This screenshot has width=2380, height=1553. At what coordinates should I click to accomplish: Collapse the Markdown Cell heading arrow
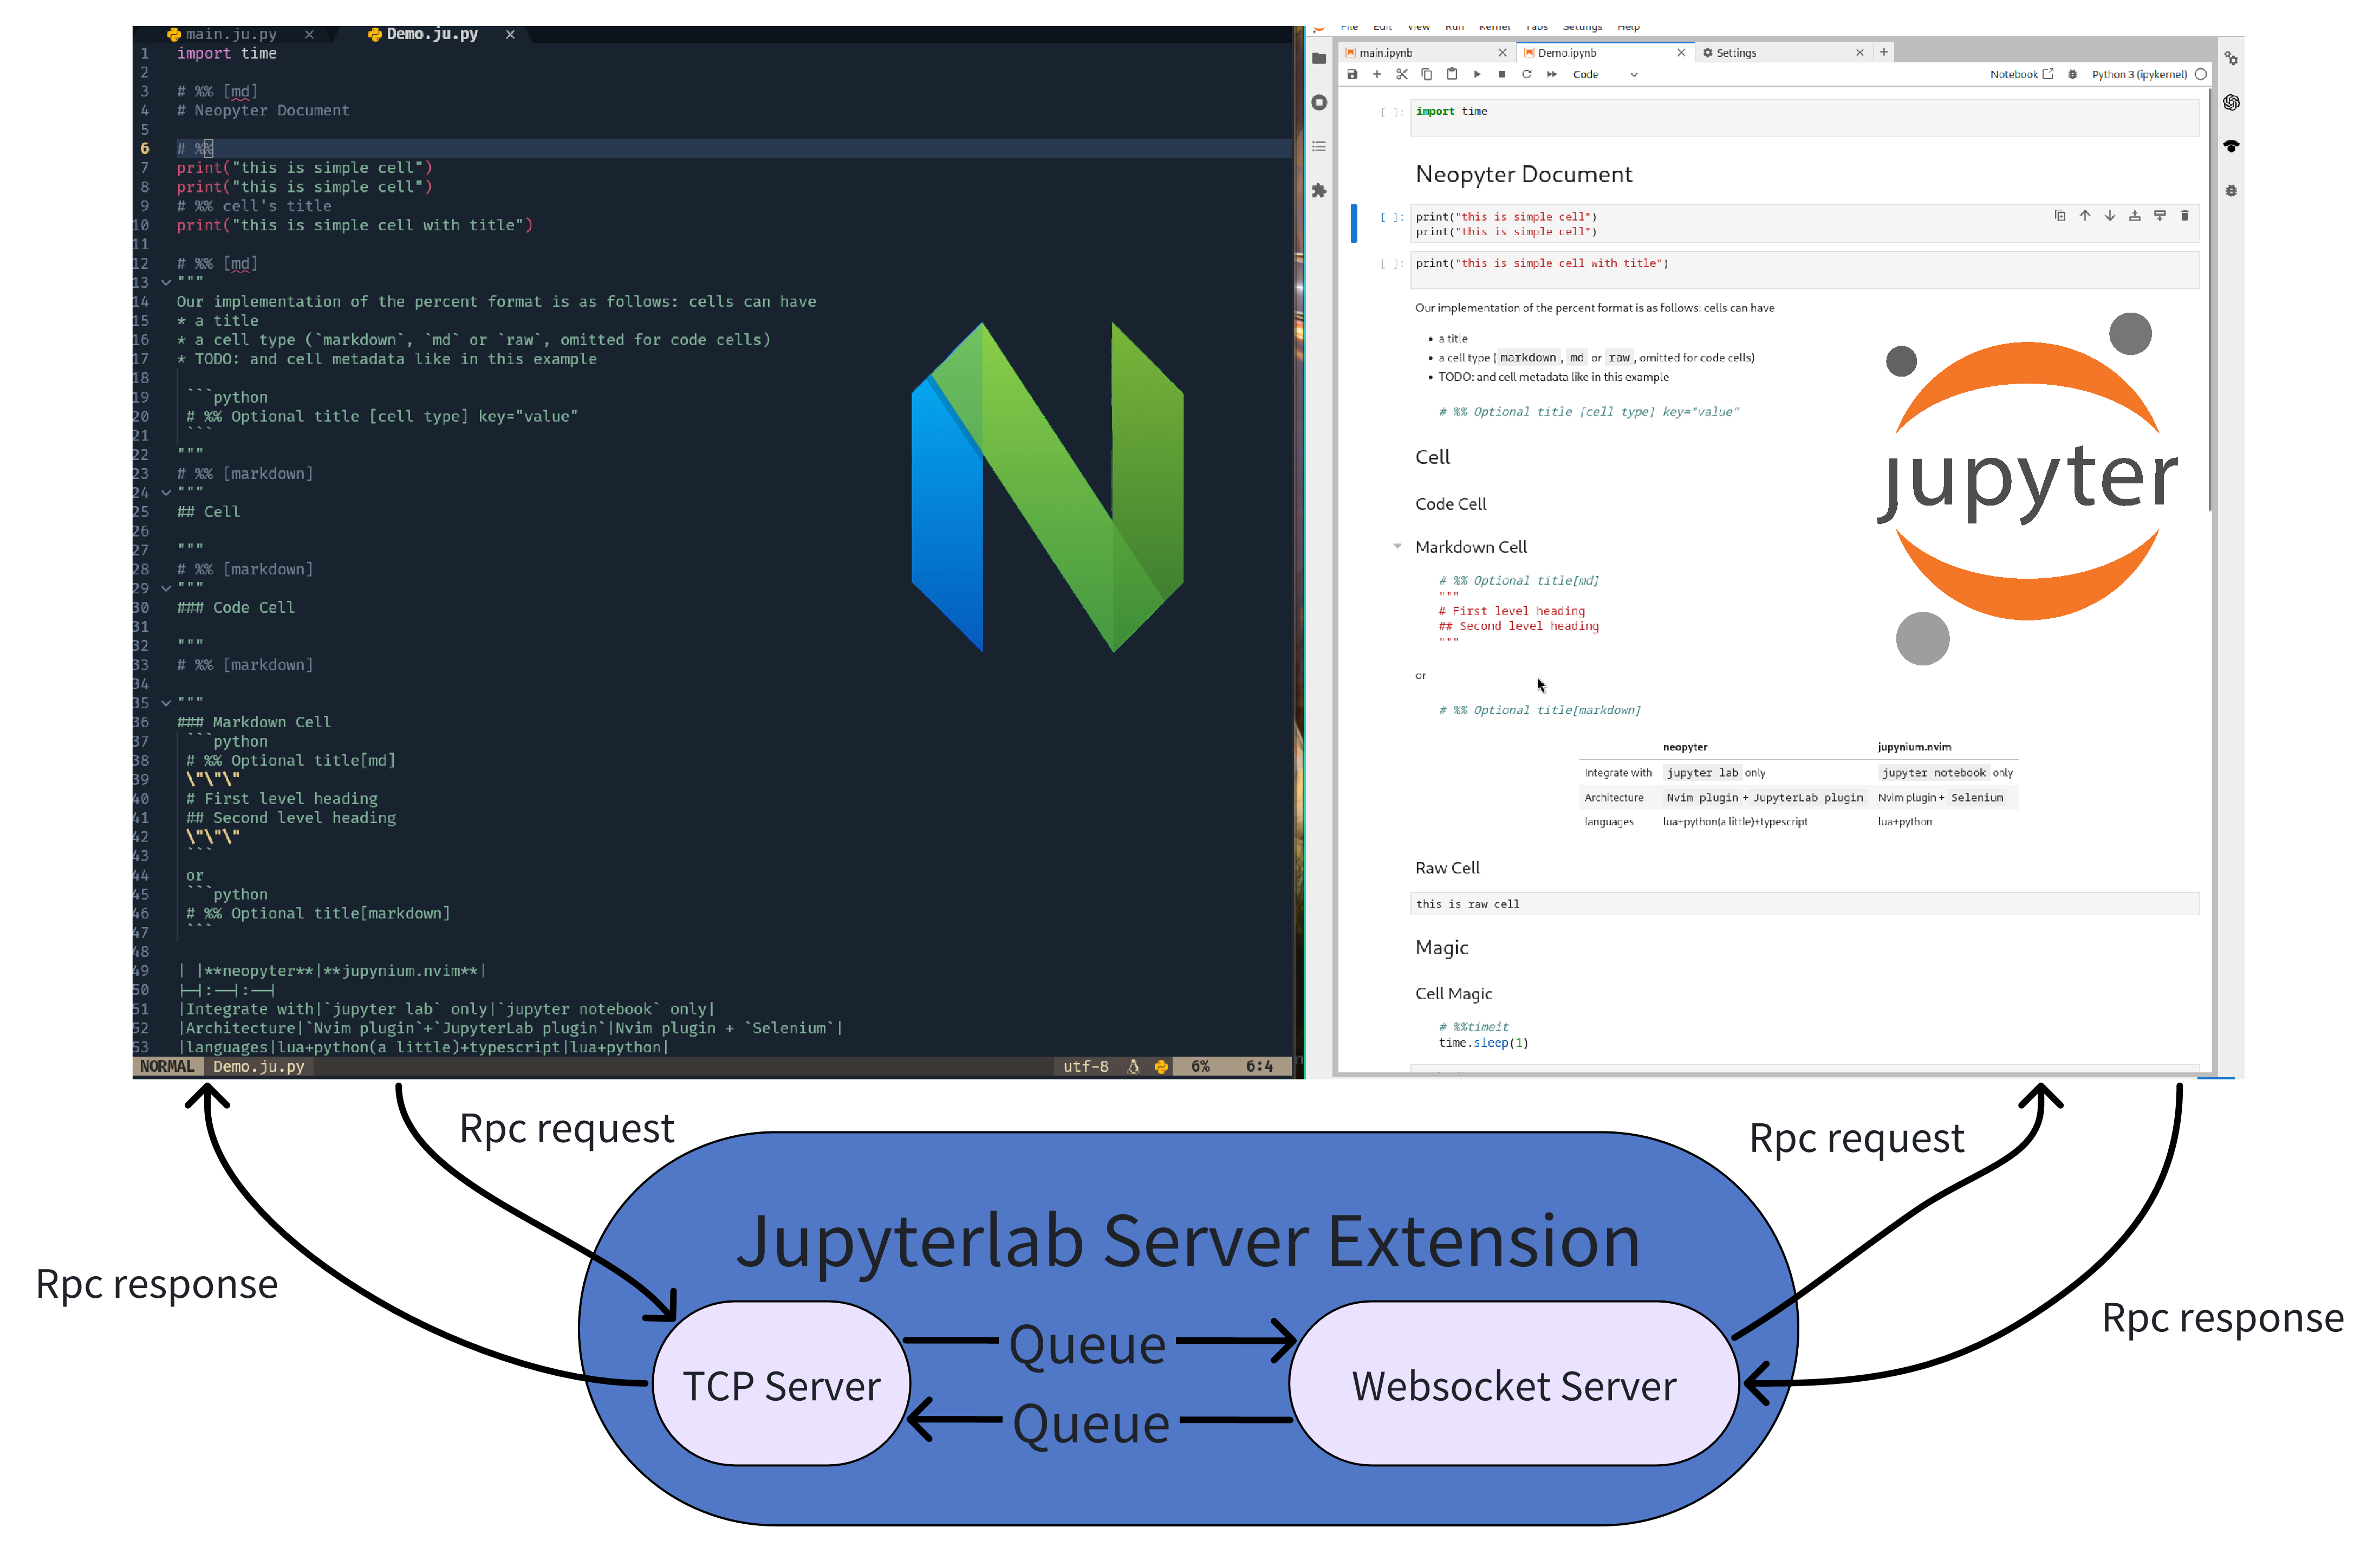click(1397, 546)
